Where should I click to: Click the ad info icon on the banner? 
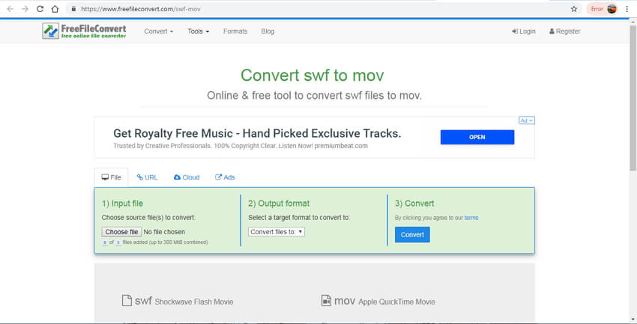(x=526, y=120)
